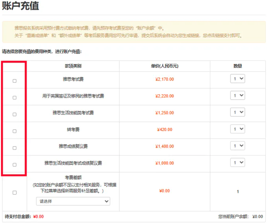Screen dimensions: 267x223
Task: Click the 雅思生活技能类考试费 label
Action: pos(73,113)
